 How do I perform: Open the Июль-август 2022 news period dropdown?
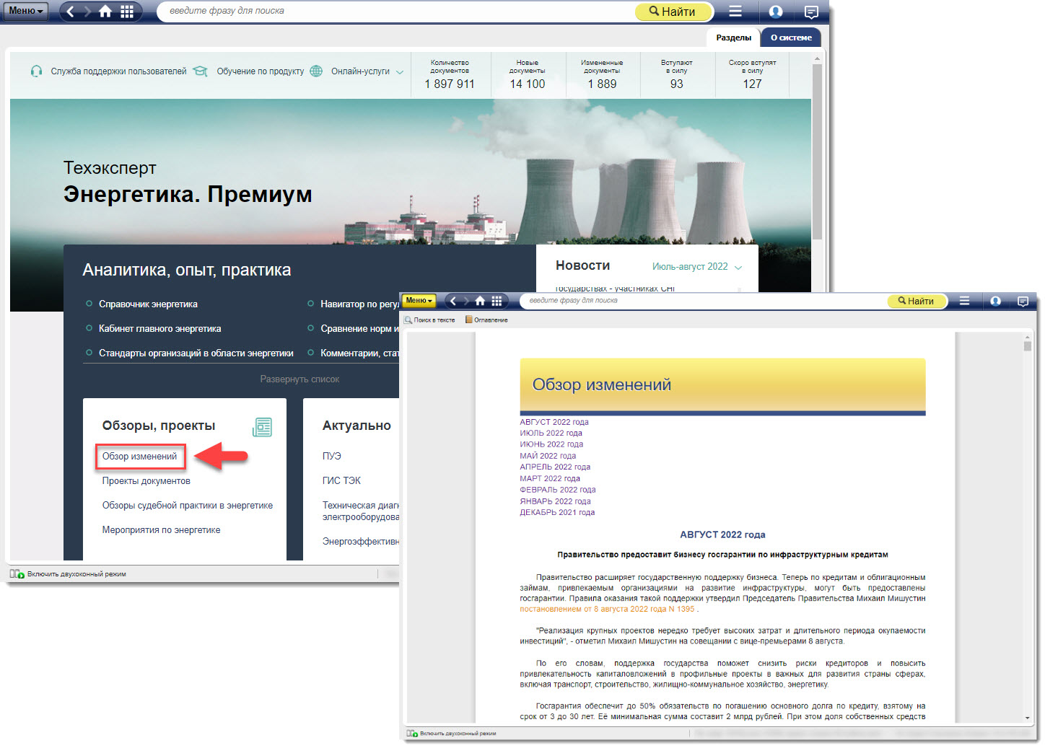coord(697,267)
